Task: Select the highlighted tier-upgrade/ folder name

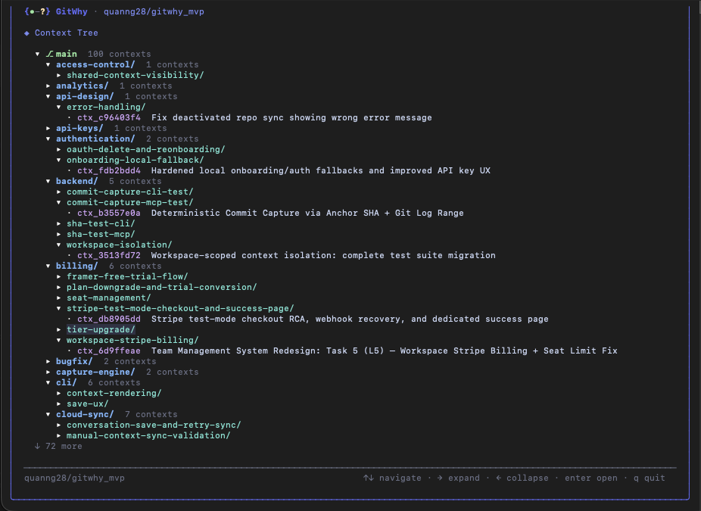Action: [x=101, y=330]
